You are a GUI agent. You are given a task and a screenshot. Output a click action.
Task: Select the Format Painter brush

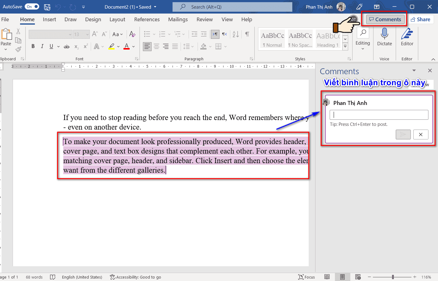18,49
